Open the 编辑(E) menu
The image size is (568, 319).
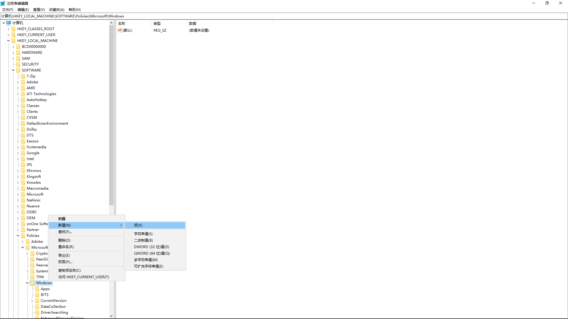[23, 9]
